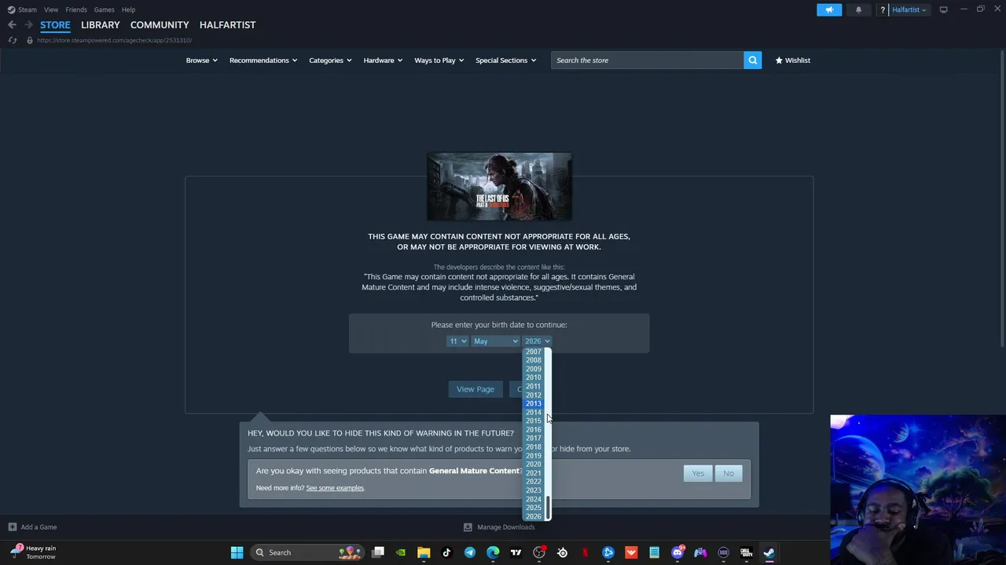1006x565 pixels.
Task: Switch to the COMMUNITY tab
Action: point(160,25)
